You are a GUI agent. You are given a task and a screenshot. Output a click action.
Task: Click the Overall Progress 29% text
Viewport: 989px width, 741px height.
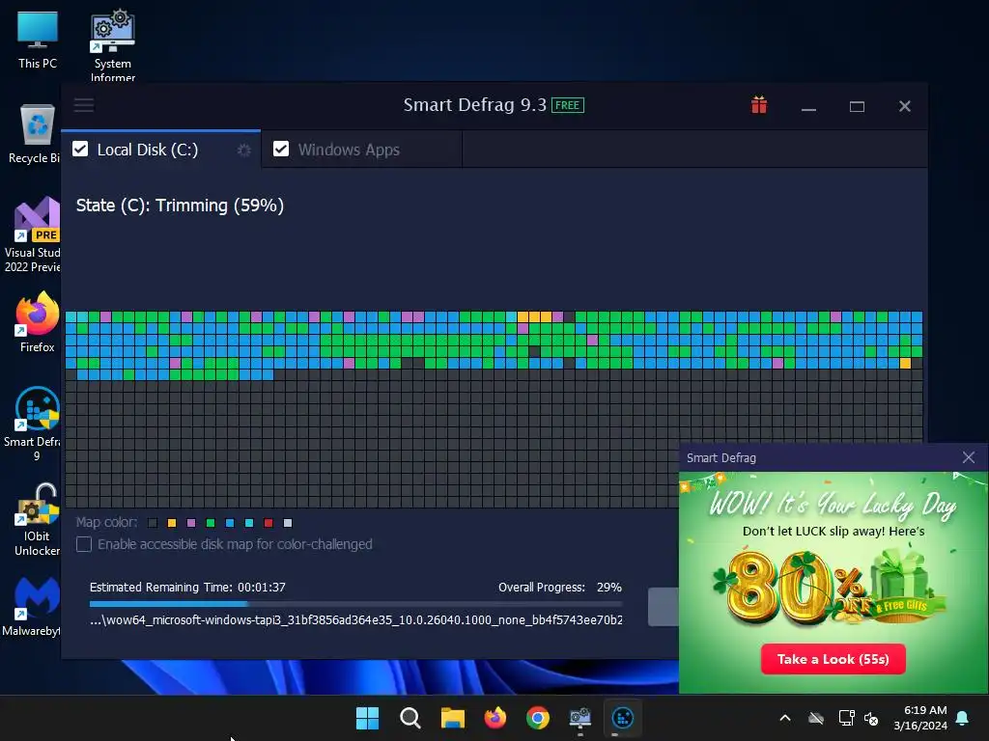(560, 588)
